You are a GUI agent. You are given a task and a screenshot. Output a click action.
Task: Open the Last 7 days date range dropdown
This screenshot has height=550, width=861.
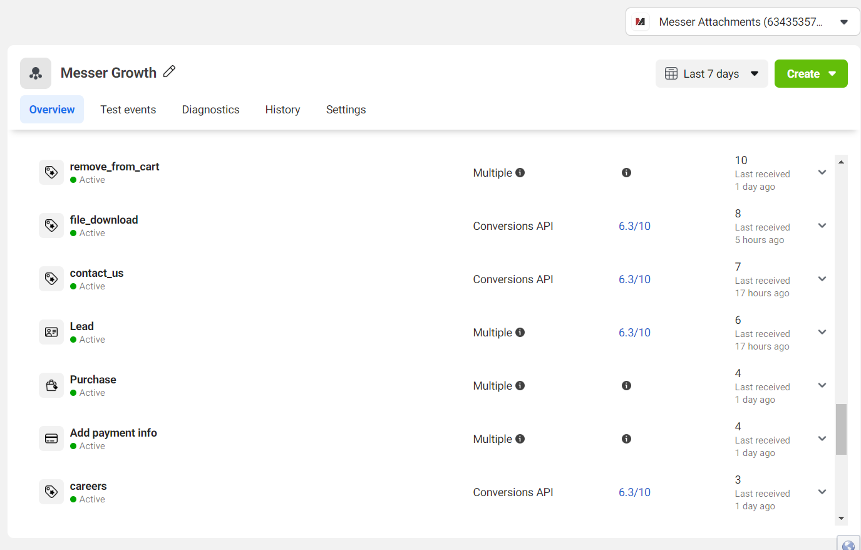coord(711,74)
